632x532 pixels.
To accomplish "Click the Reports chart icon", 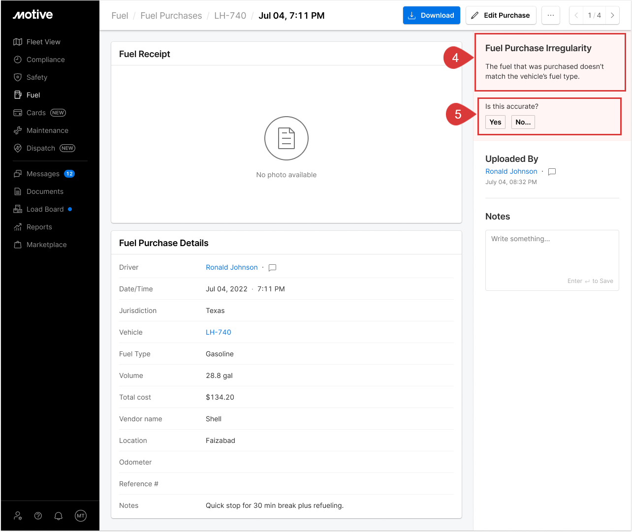I will [x=18, y=227].
